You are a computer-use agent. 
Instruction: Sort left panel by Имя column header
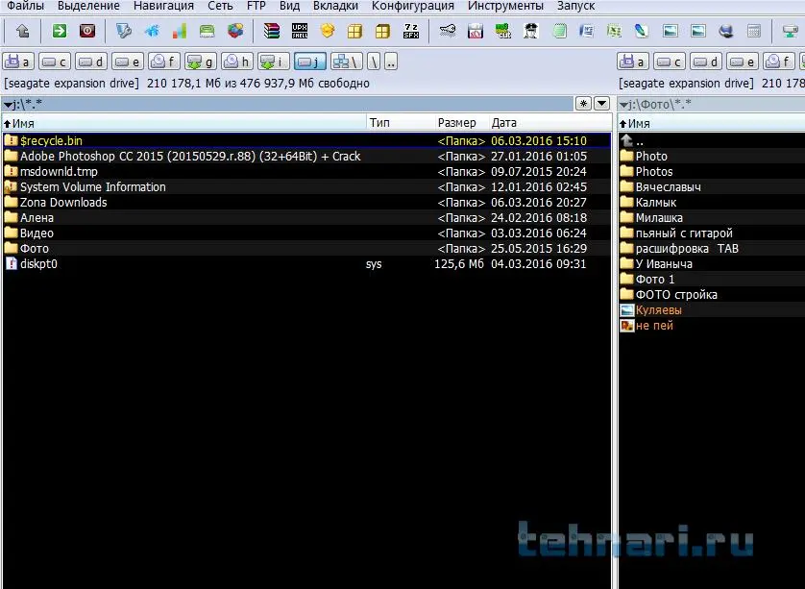pyautogui.click(x=183, y=123)
